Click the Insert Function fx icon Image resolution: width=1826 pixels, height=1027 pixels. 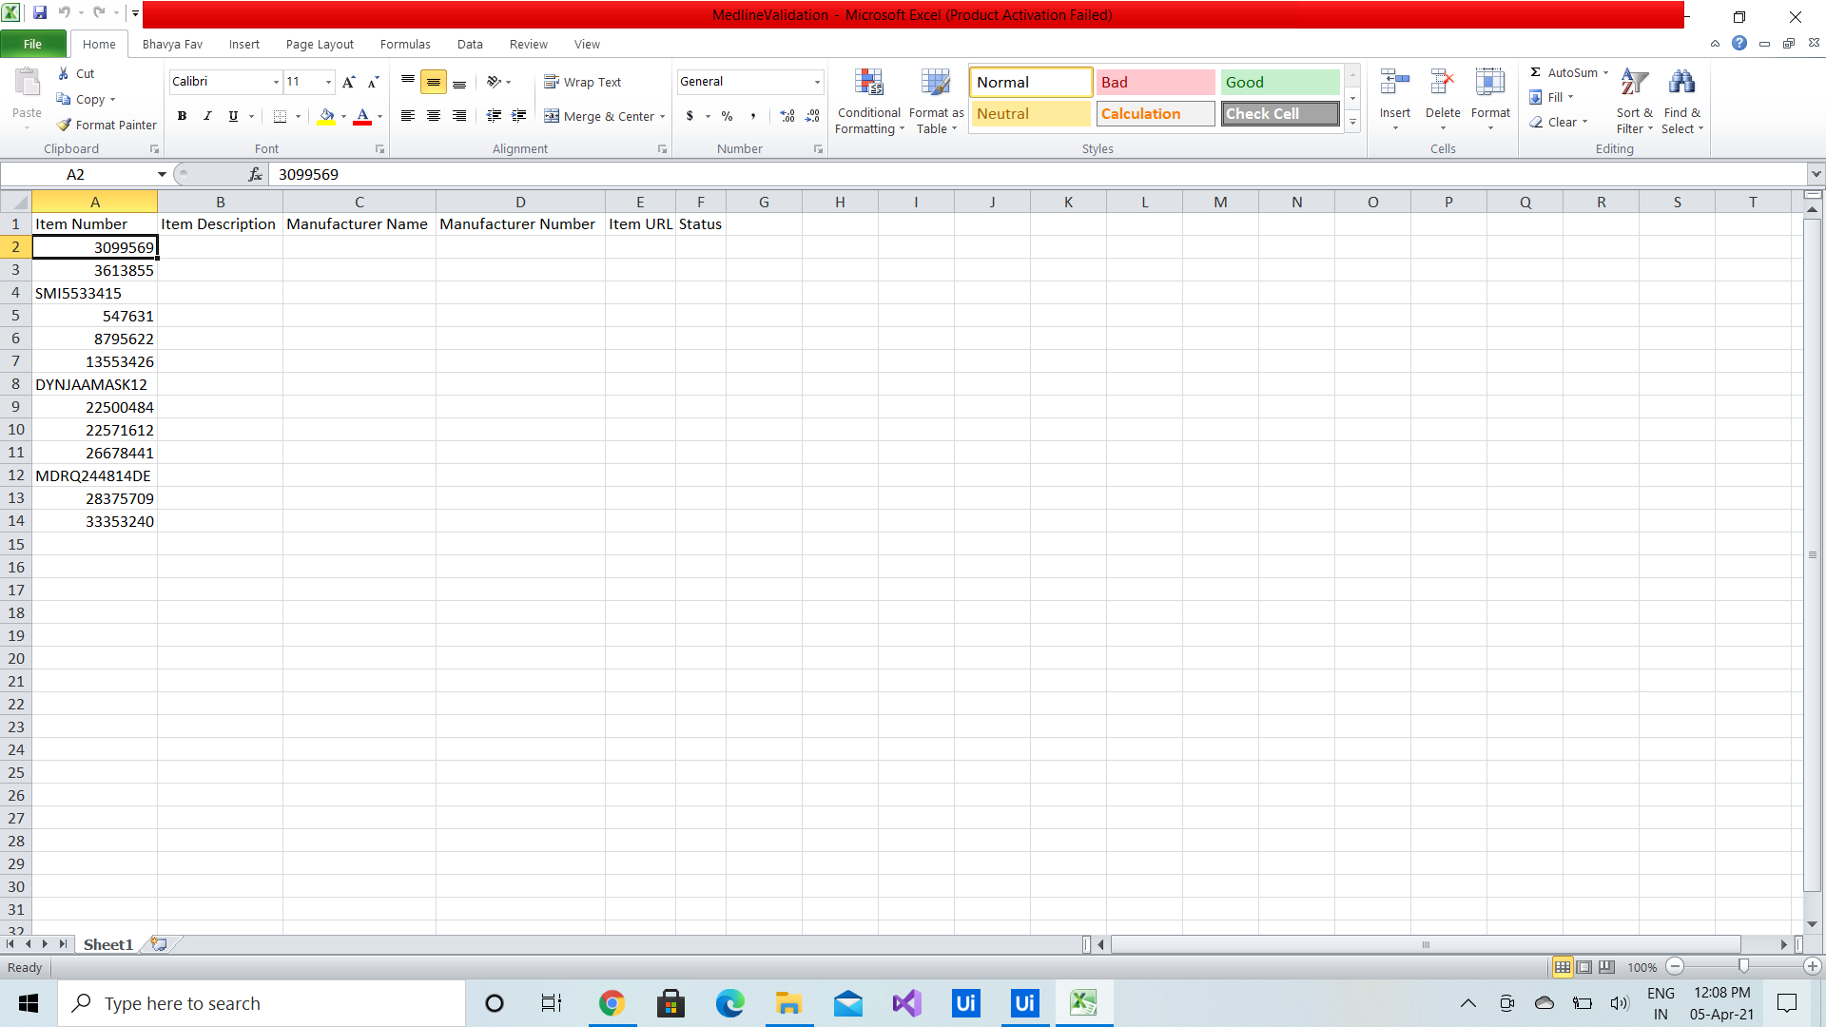coord(255,174)
